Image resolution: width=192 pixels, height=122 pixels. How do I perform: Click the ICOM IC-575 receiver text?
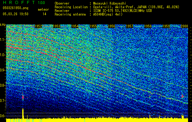(122, 11)
